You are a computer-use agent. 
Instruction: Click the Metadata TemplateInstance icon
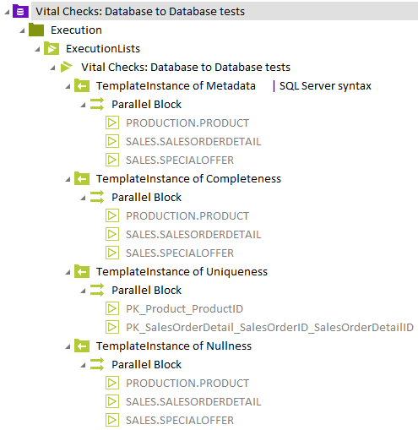[x=82, y=85]
